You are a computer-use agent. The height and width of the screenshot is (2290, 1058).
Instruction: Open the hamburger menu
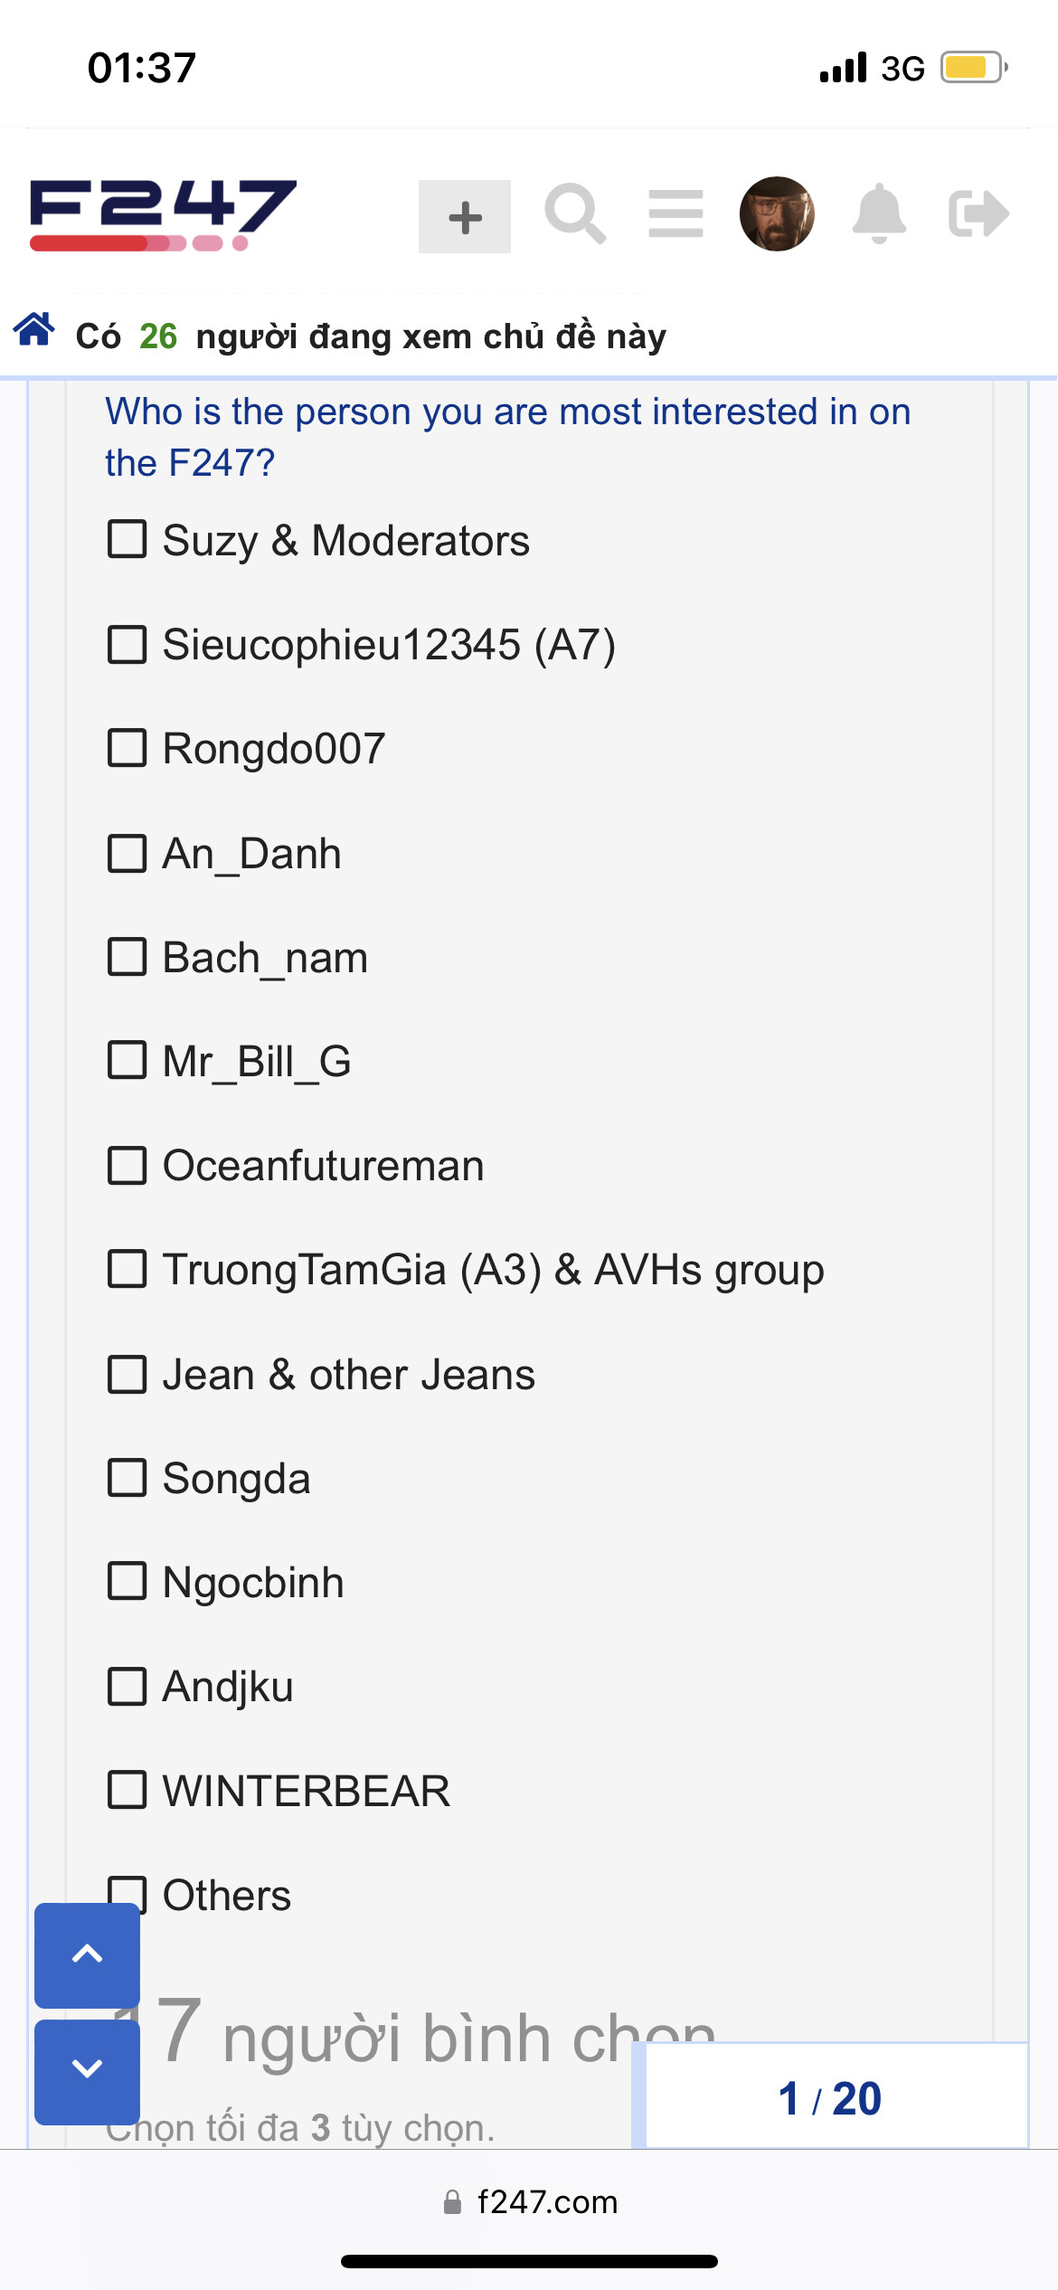click(675, 214)
